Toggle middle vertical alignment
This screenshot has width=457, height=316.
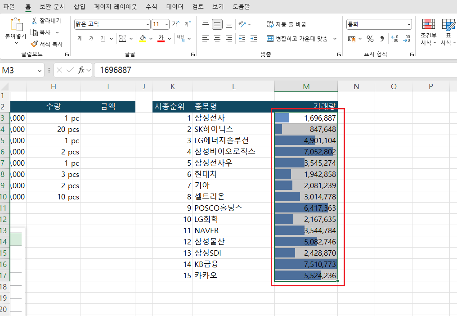click(217, 24)
